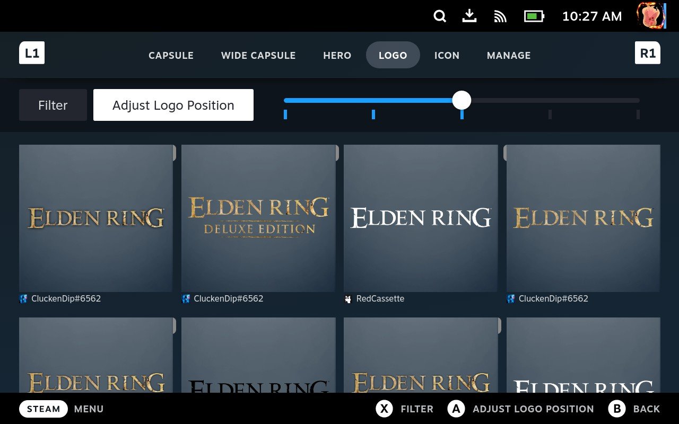The width and height of the screenshot is (679, 424).
Task: Switch to the Capsule tab
Action: click(x=171, y=55)
